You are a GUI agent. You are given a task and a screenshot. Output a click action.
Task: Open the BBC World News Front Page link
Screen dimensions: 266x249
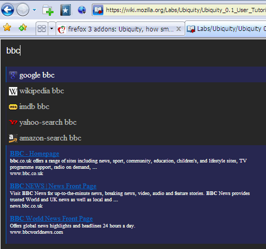click(51, 219)
